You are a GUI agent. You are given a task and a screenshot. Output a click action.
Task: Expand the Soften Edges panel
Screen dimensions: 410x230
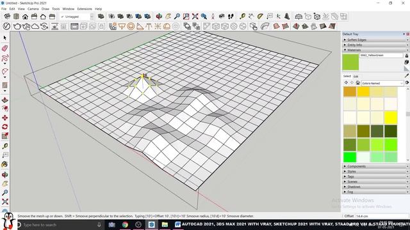375,40
